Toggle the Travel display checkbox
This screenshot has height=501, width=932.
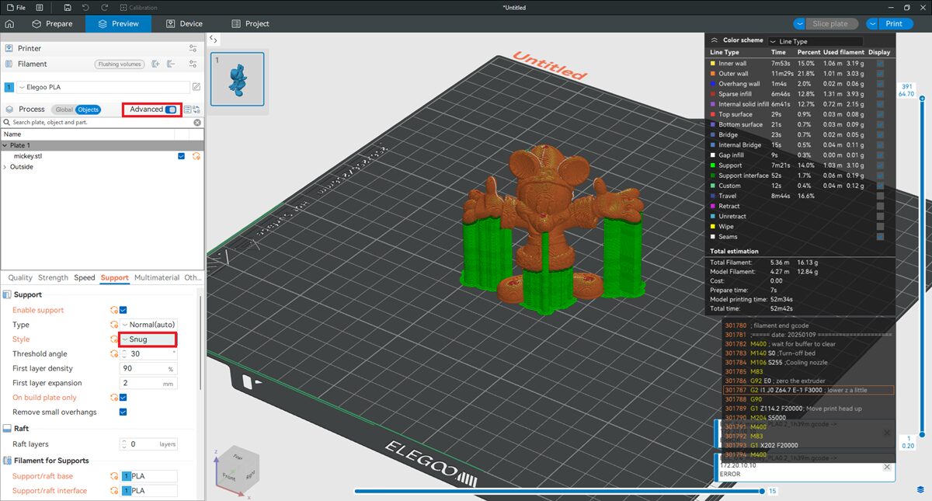pos(880,196)
